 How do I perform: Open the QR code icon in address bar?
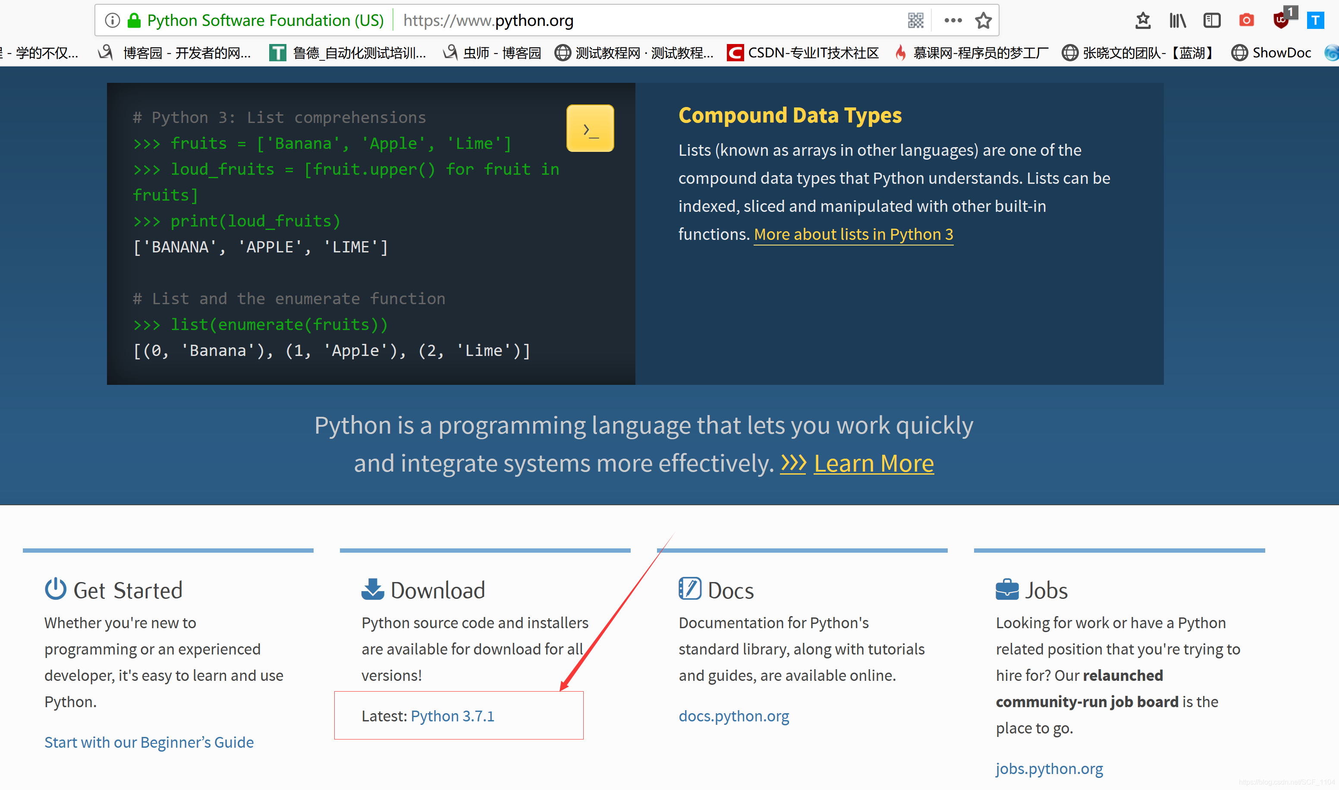pyautogui.click(x=915, y=20)
